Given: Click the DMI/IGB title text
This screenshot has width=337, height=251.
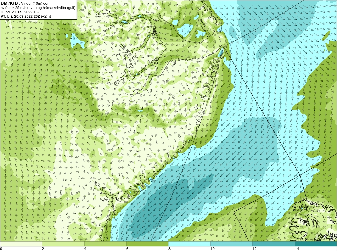Looking at the screenshot, I should 9,3.
